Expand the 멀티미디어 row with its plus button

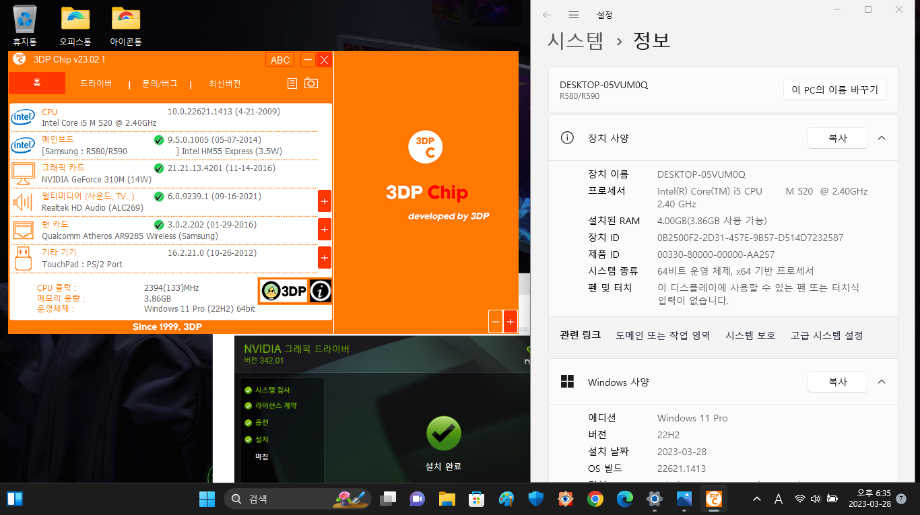325,201
